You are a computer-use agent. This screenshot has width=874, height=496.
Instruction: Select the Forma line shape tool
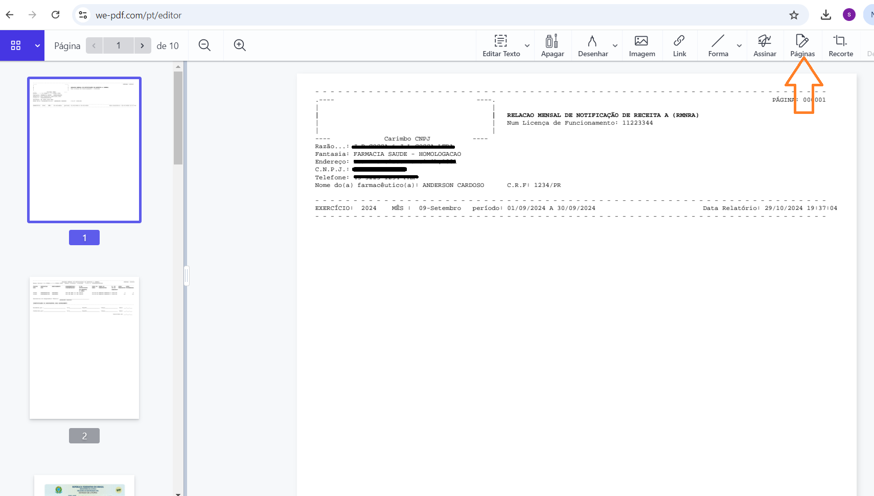coord(718,45)
